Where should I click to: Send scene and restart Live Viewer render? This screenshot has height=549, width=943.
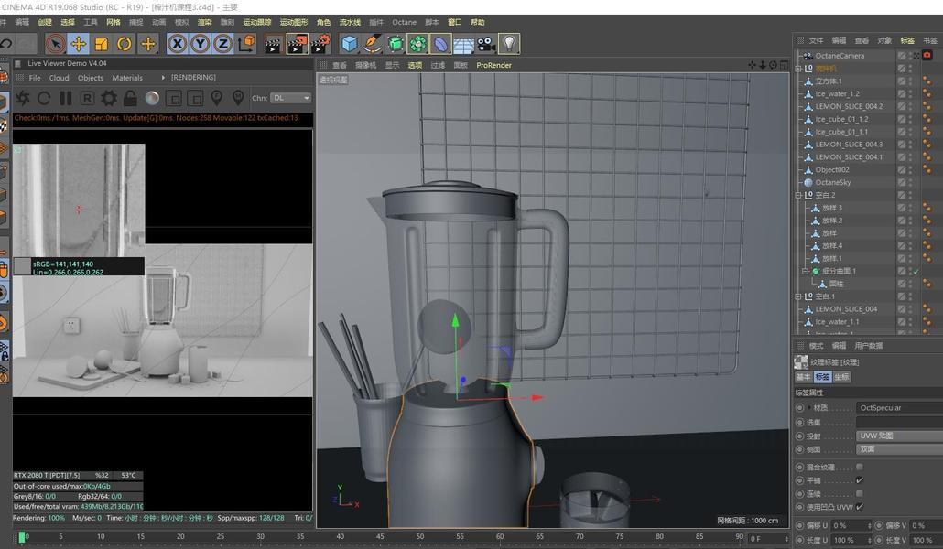pyautogui.click(x=23, y=97)
